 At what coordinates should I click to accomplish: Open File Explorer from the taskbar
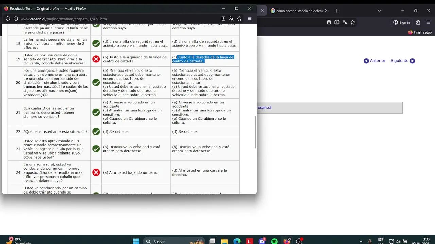click(224, 241)
